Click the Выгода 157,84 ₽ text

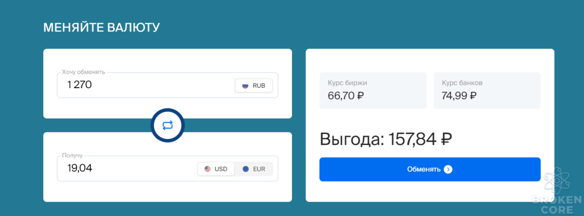386,139
